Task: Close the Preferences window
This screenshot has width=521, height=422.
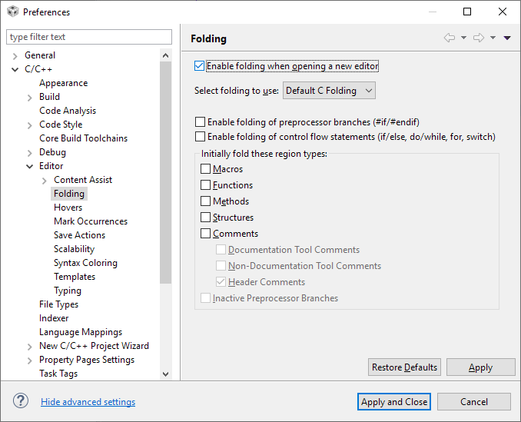Action: click(x=503, y=12)
